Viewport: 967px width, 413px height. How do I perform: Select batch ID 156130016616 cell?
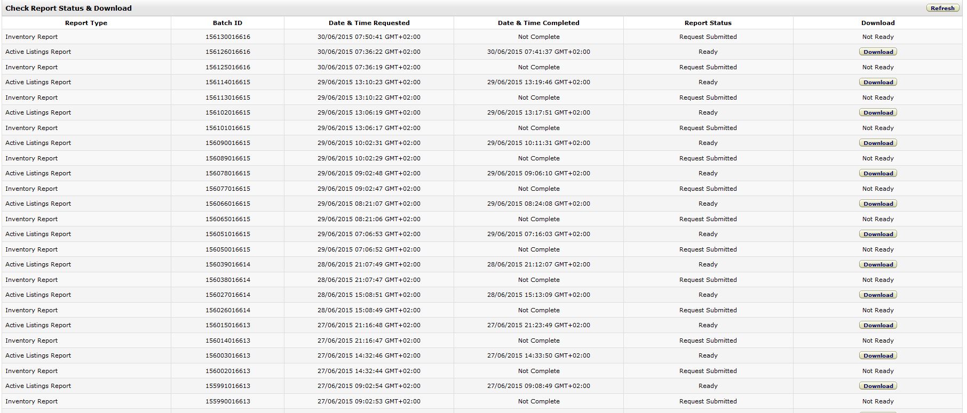(x=227, y=37)
